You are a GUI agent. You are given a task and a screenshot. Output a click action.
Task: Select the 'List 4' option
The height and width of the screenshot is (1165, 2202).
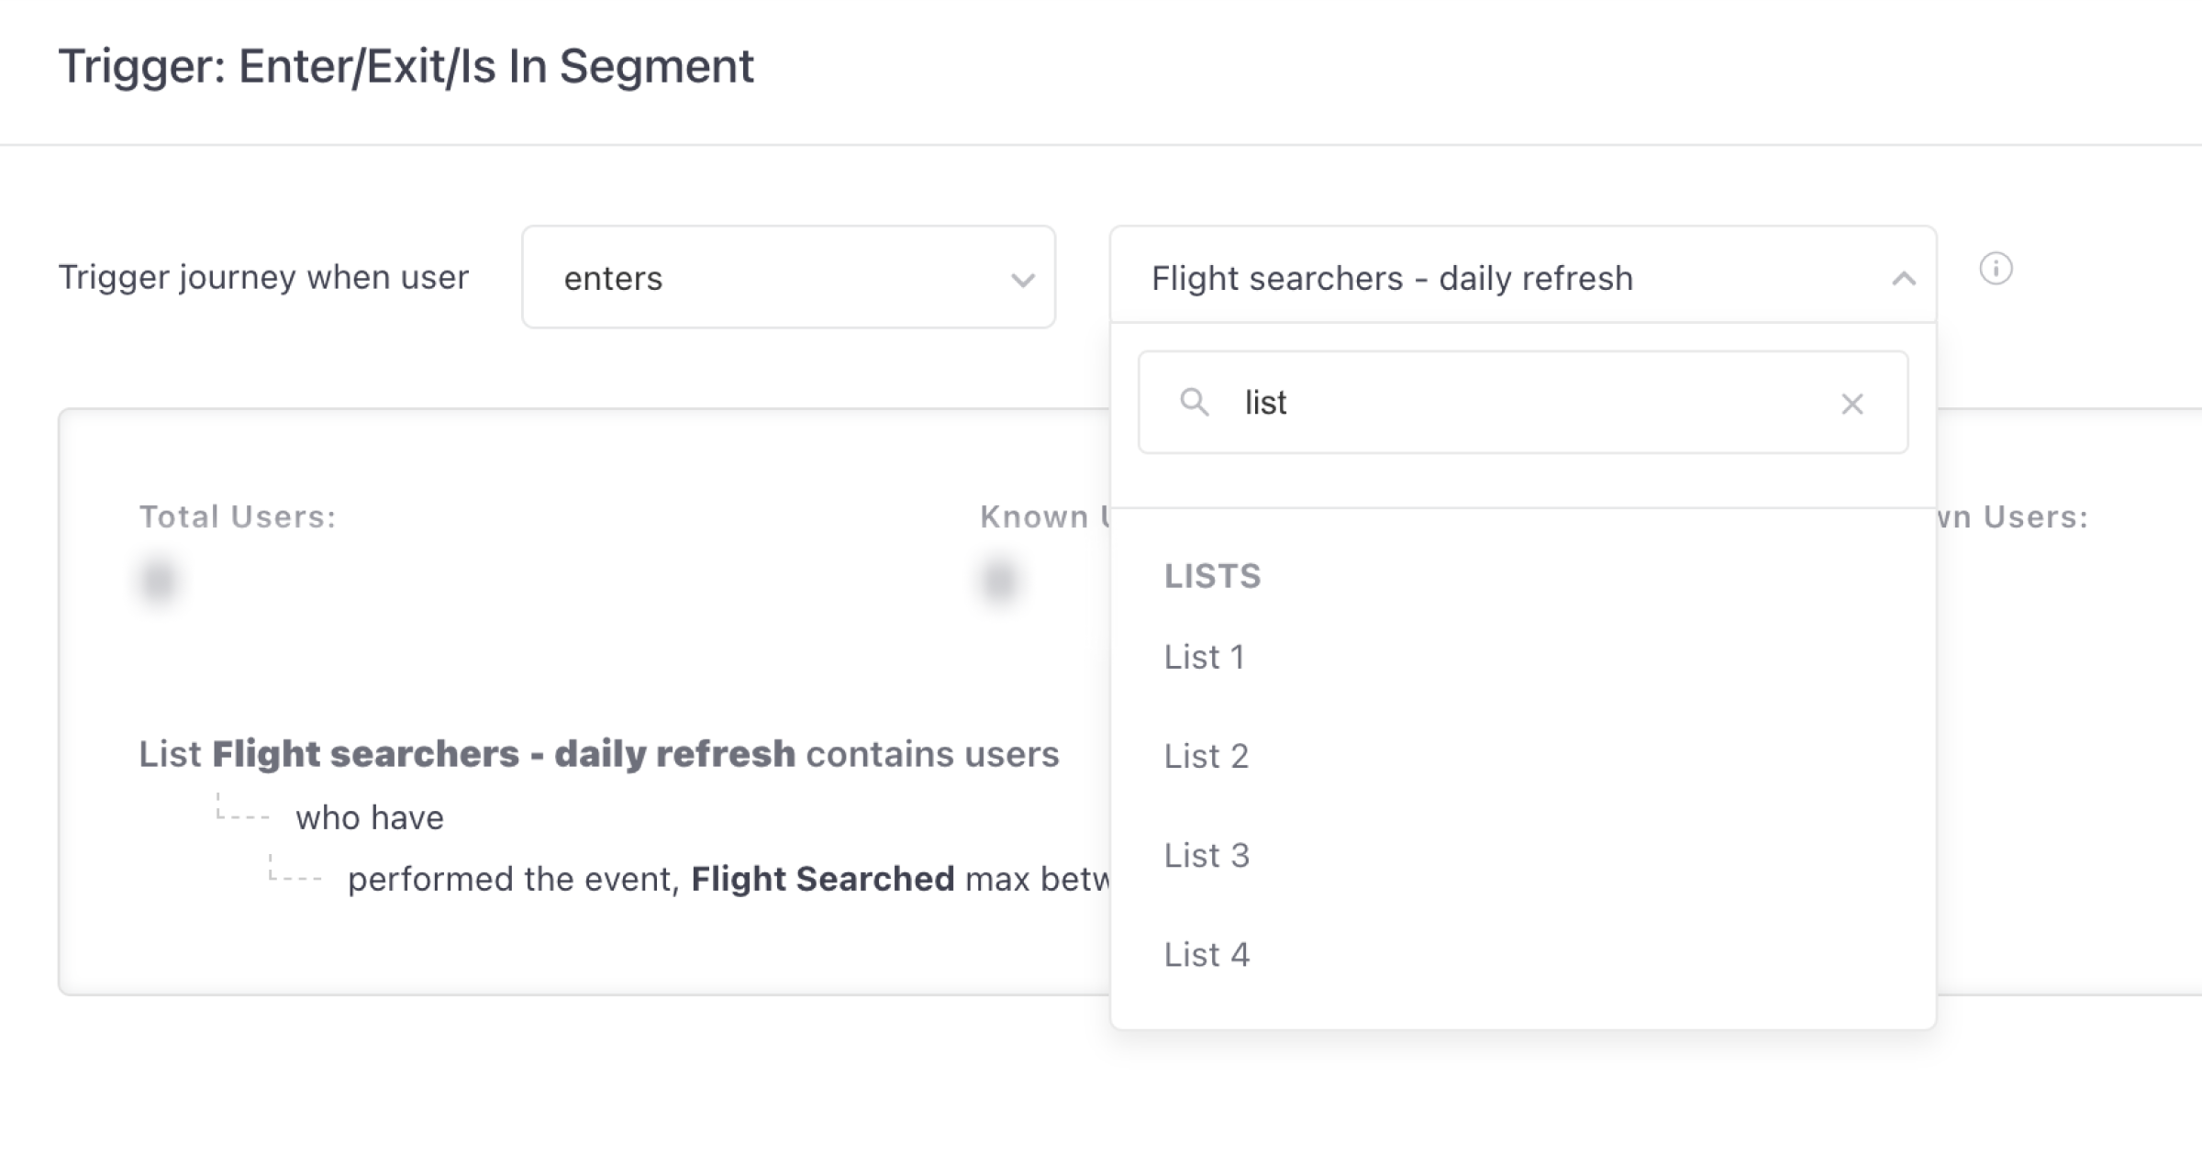click(x=1207, y=954)
